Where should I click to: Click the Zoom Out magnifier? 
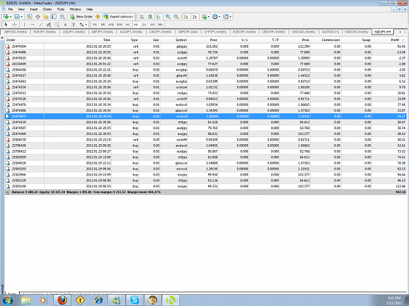point(176,17)
